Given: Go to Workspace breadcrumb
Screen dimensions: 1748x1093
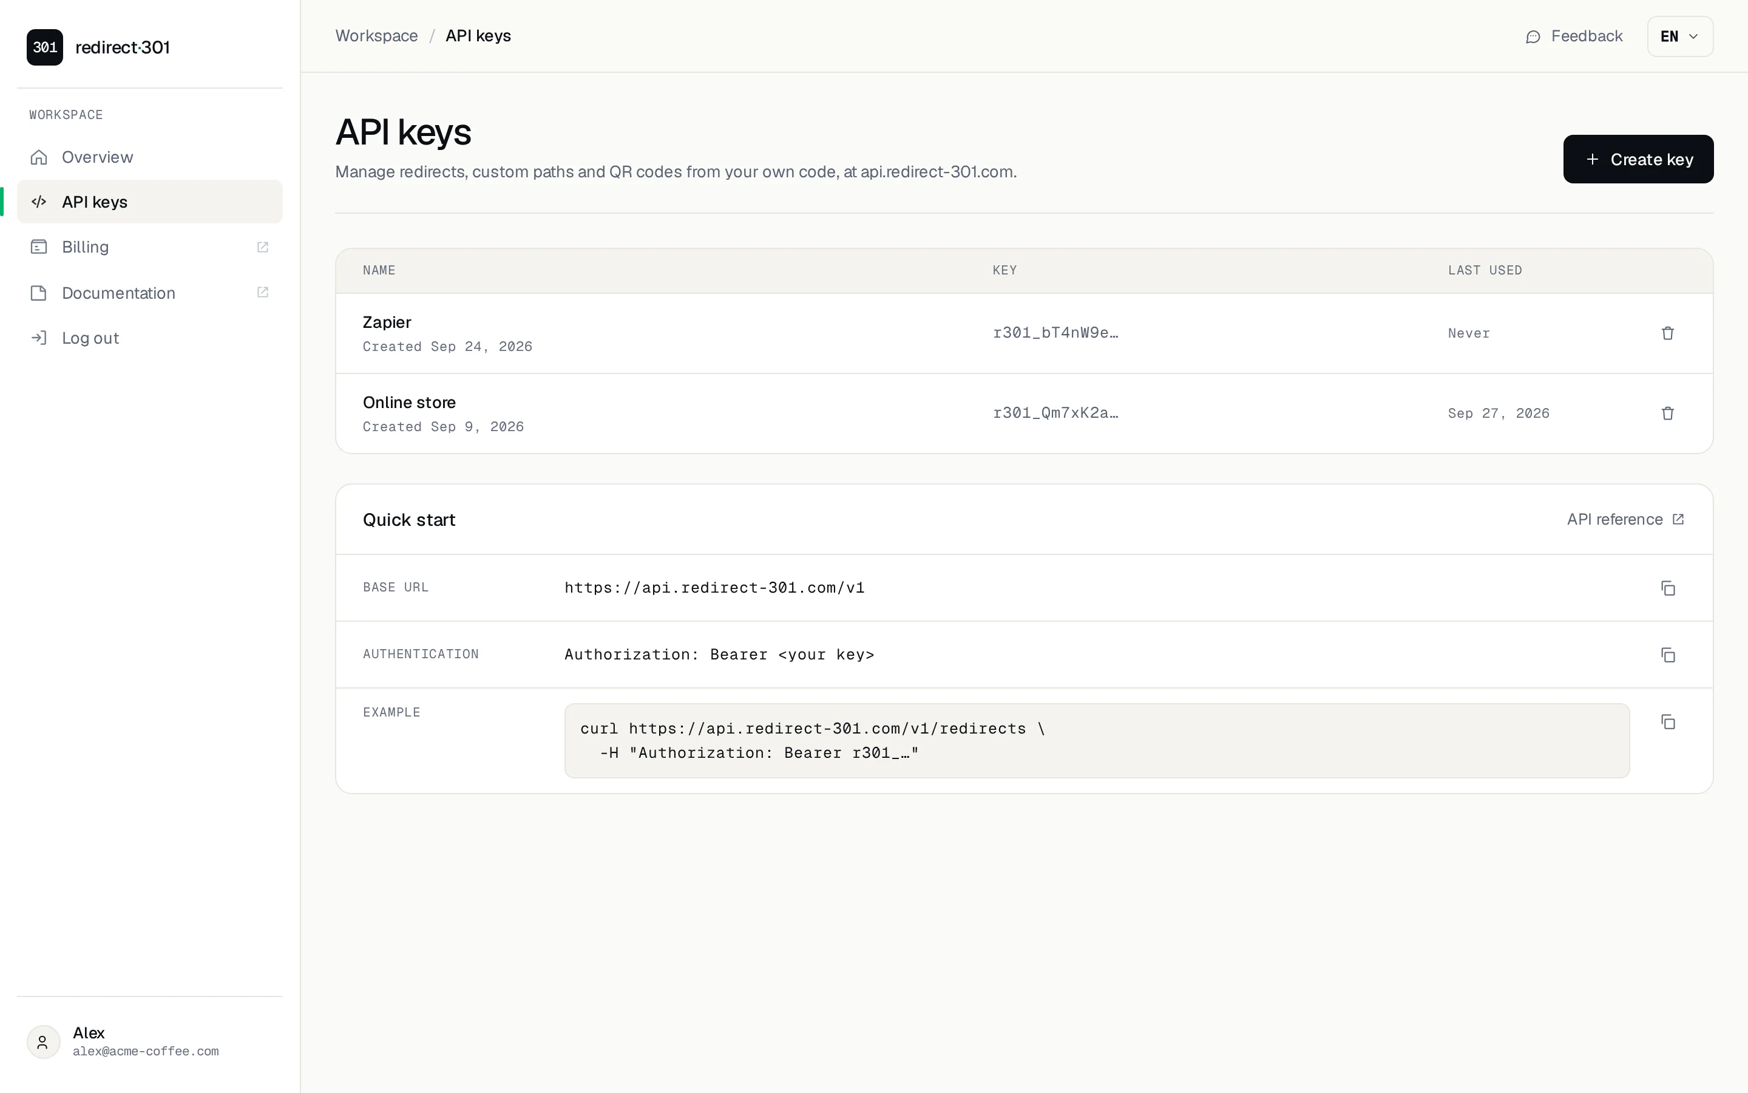Looking at the screenshot, I should 376,36.
